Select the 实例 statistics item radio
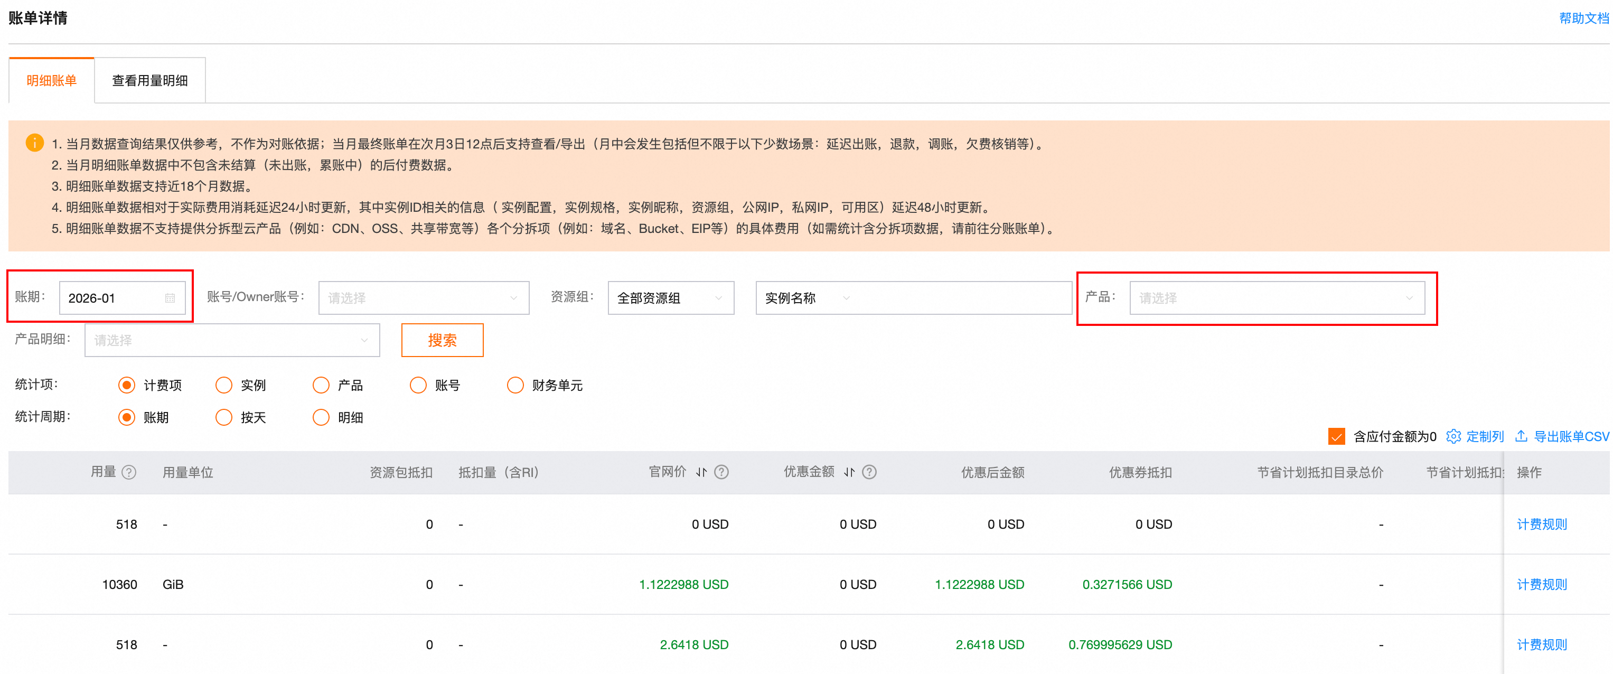This screenshot has height=674, width=1613. (223, 385)
